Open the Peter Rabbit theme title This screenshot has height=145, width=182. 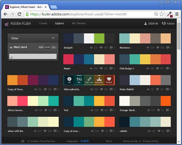(x=127, y=89)
